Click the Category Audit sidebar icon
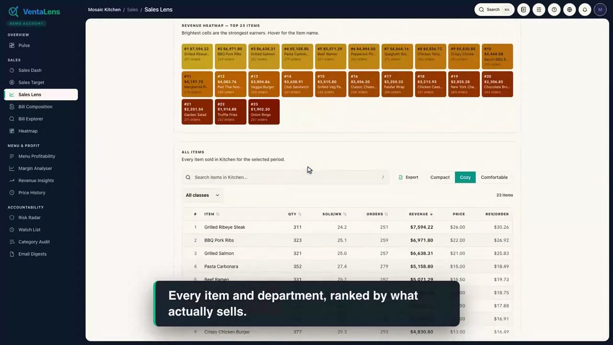613x345 pixels. (x=12, y=242)
